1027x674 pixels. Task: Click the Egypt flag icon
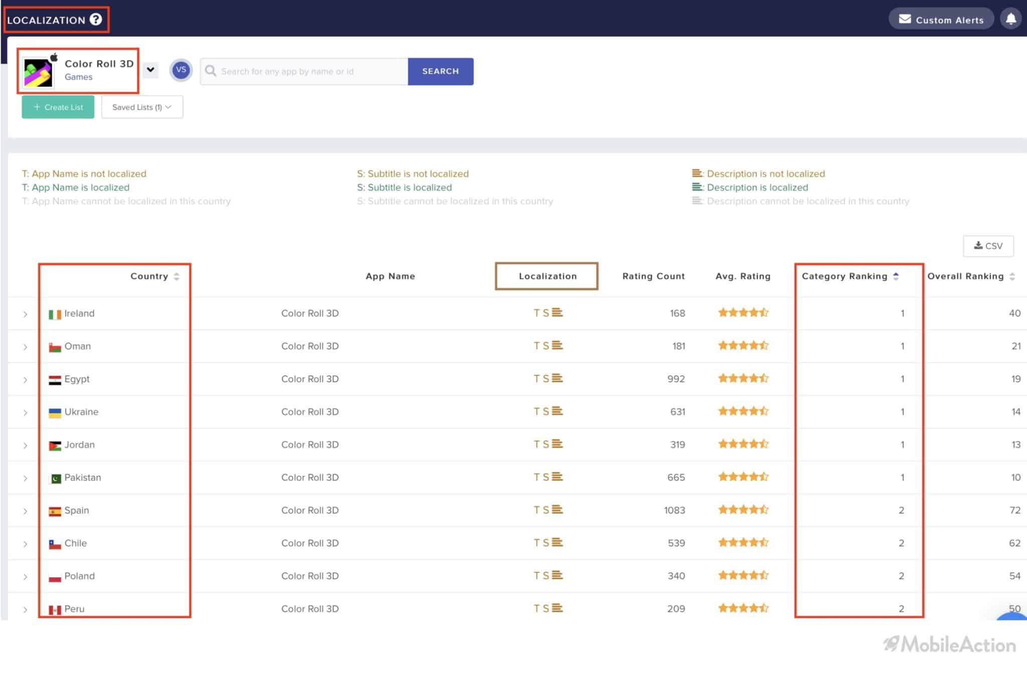[55, 380]
